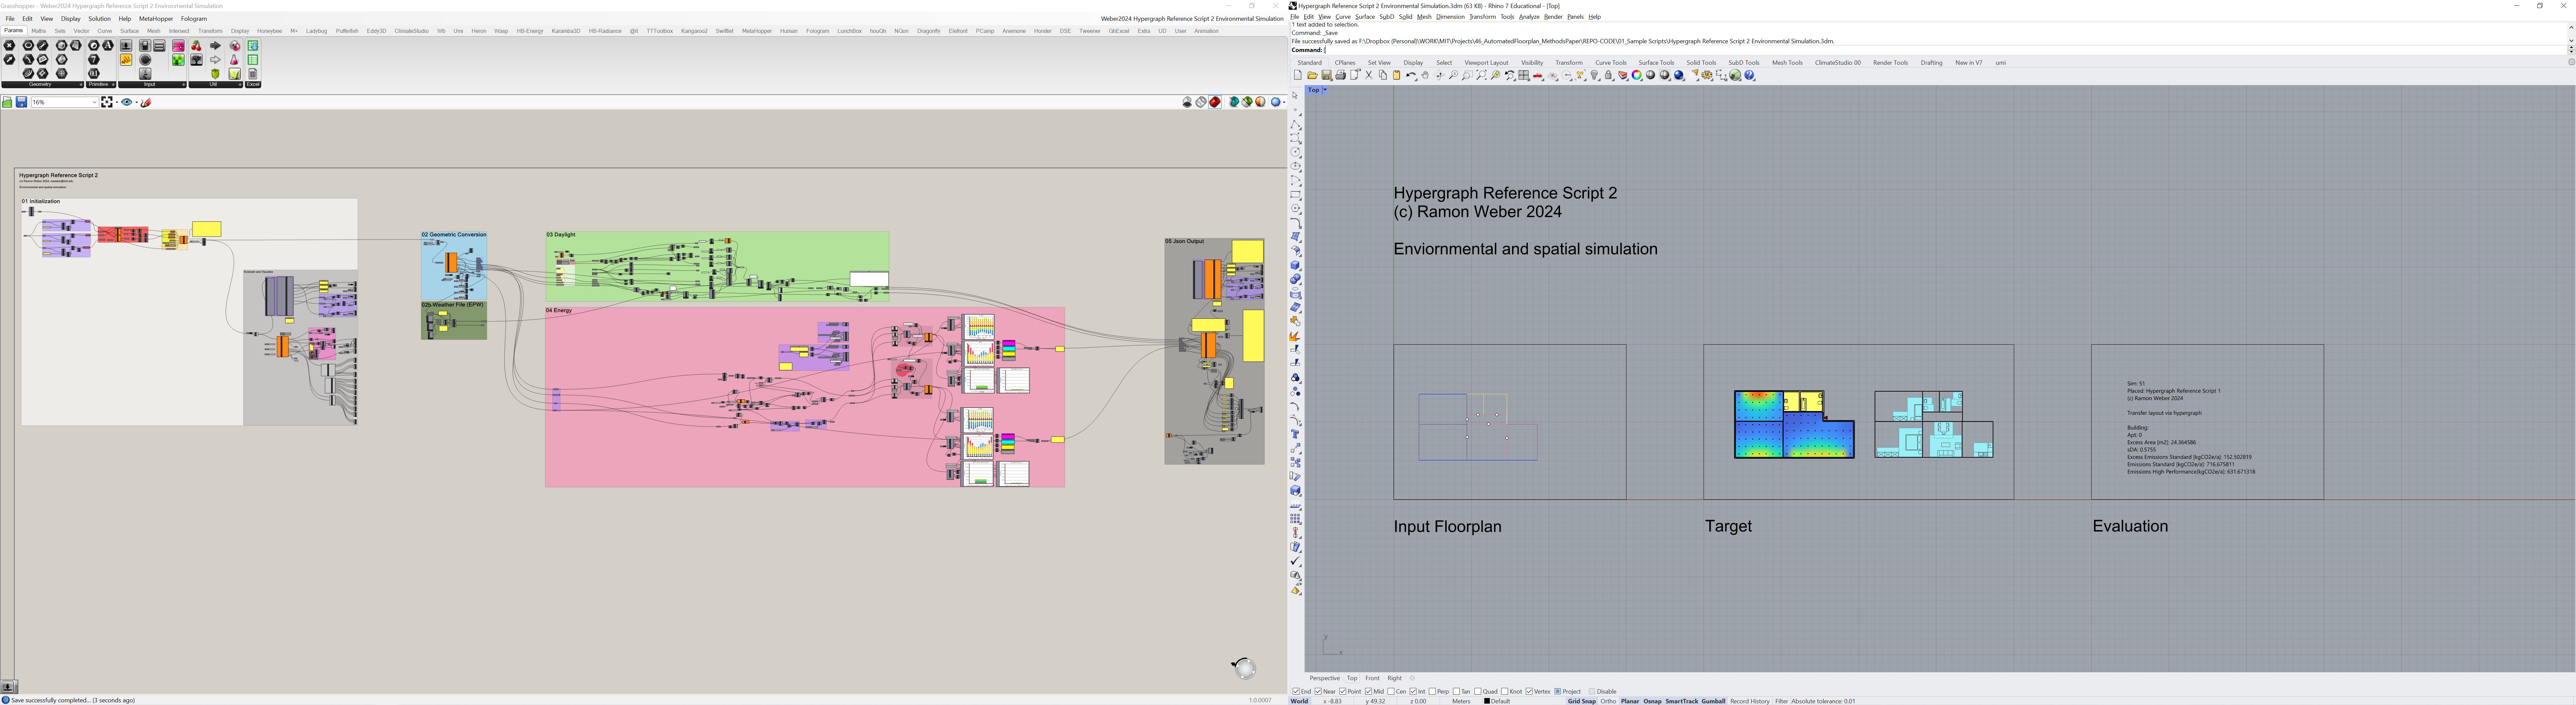
Task: Open the Solution menu in Grasshopper
Action: coord(99,19)
